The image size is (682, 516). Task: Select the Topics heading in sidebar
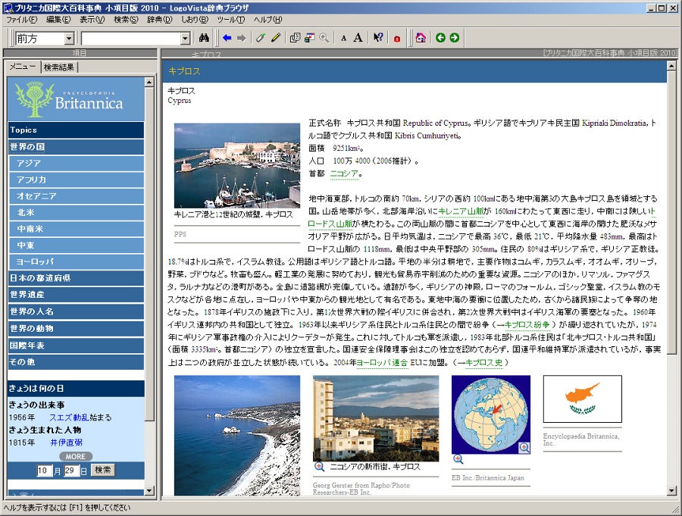tap(76, 130)
